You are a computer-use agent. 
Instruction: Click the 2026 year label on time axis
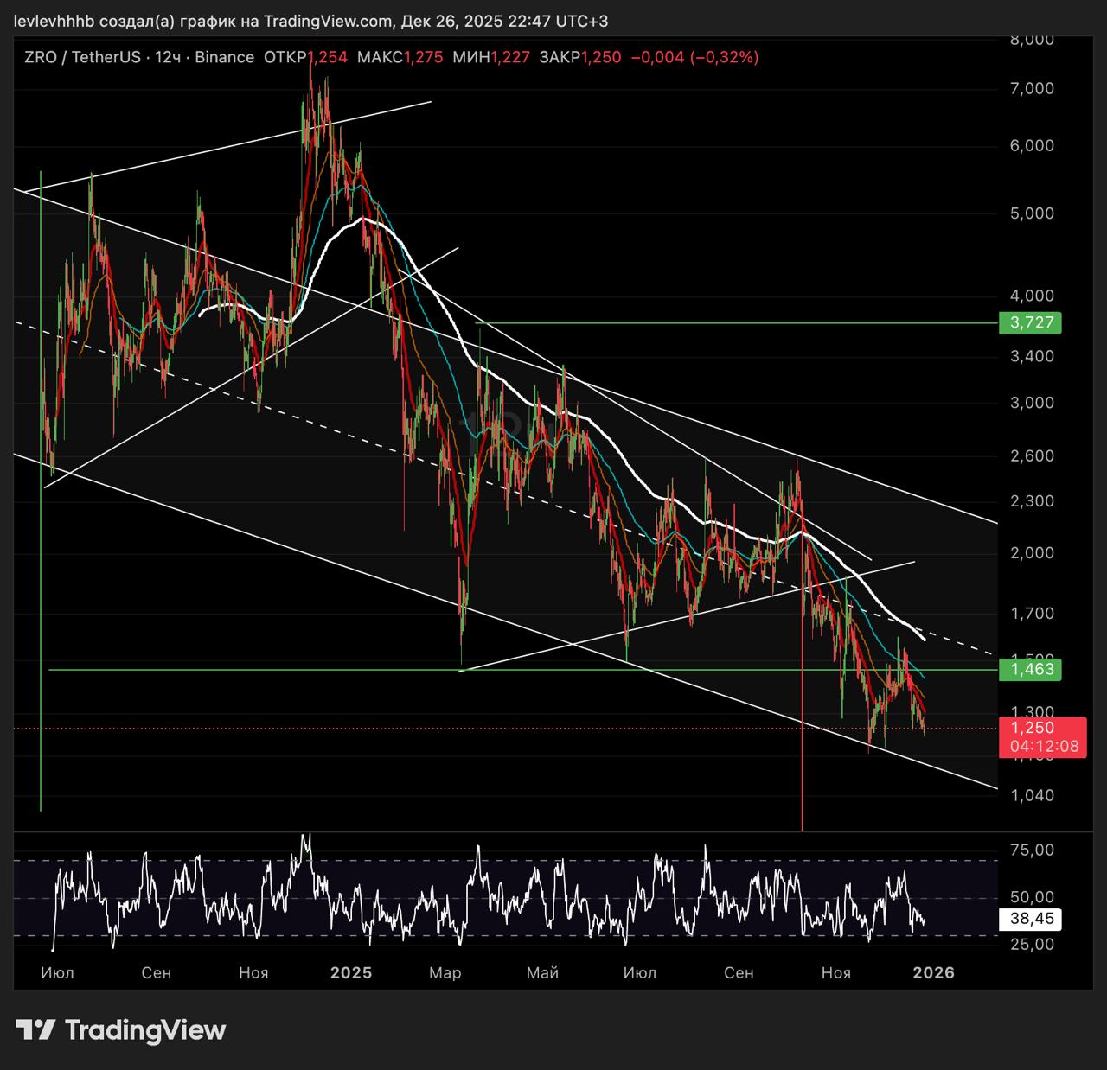click(934, 972)
